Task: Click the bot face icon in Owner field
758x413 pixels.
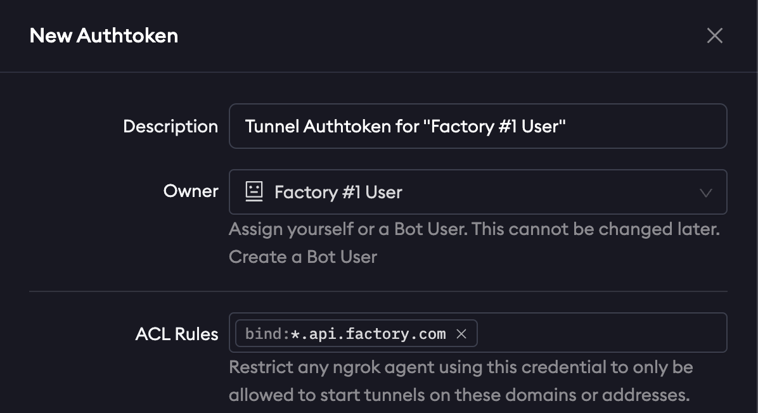Action: tap(254, 192)
